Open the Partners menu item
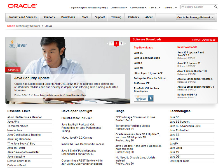223x168 pixels. point(133,17)
